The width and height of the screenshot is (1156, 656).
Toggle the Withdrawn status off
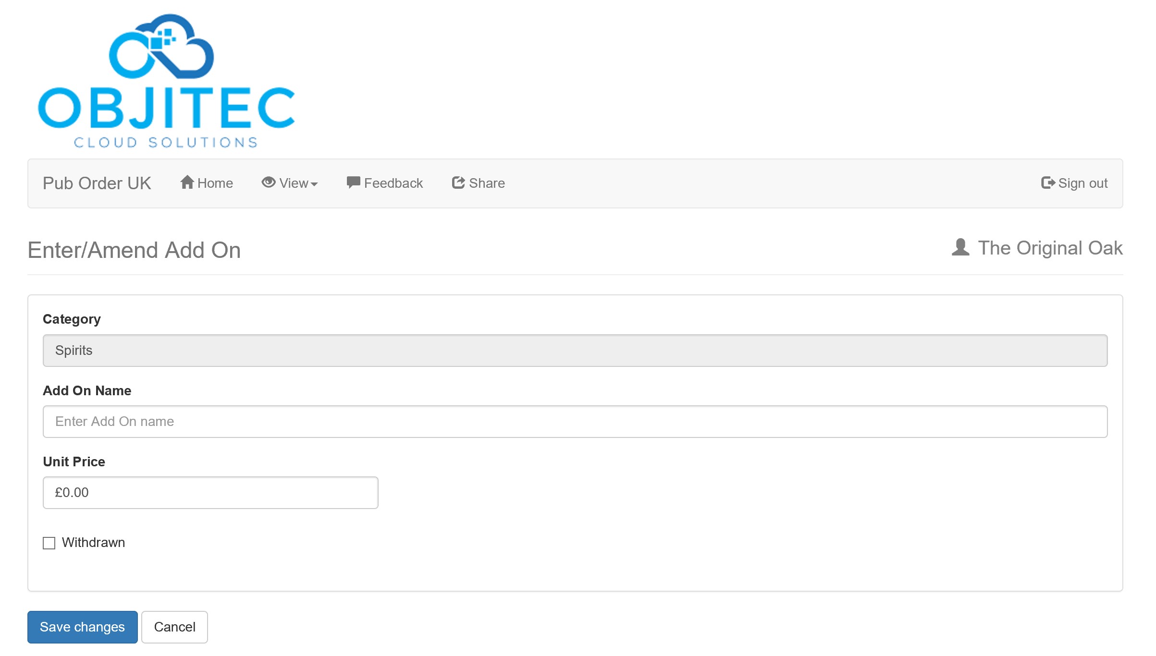(49, 543)
